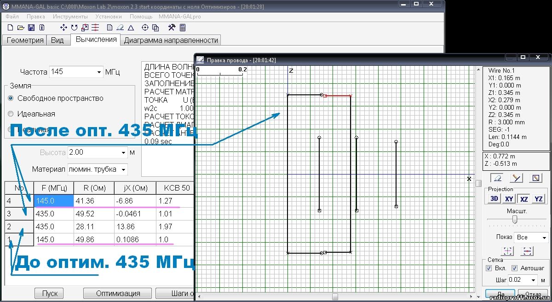Save the model with the floppy disk icon

click(x=31, y=28)
